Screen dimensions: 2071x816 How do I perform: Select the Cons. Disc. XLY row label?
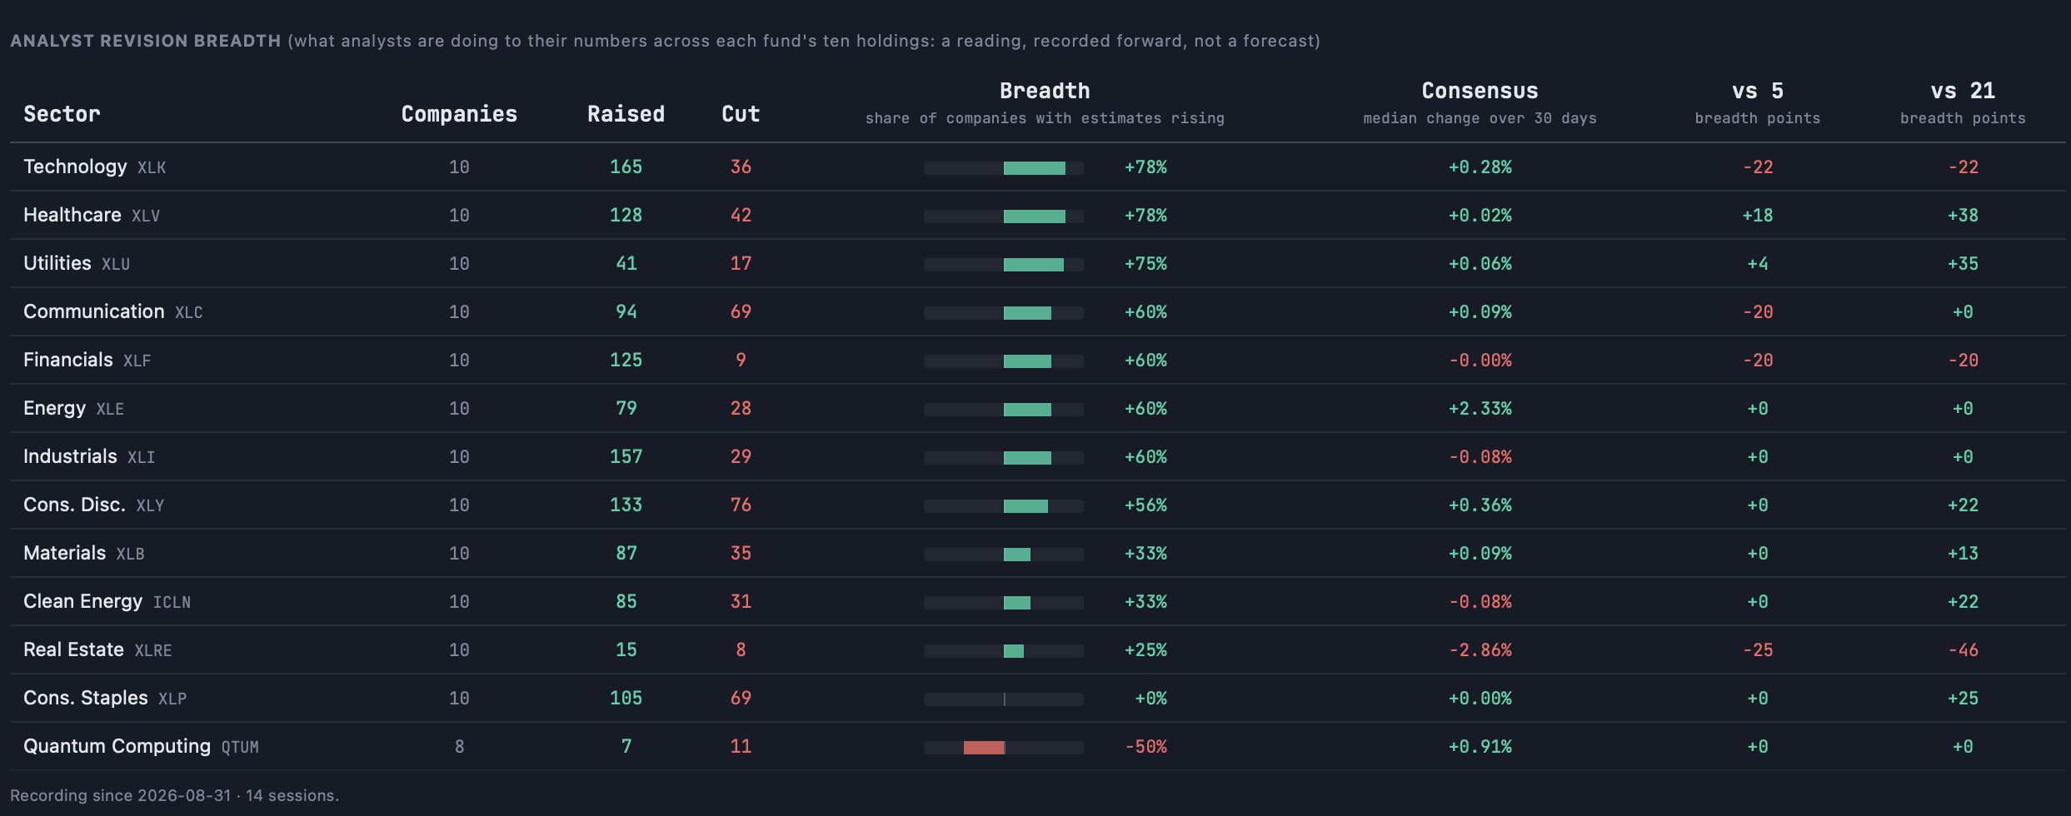[x=94, y=505]
